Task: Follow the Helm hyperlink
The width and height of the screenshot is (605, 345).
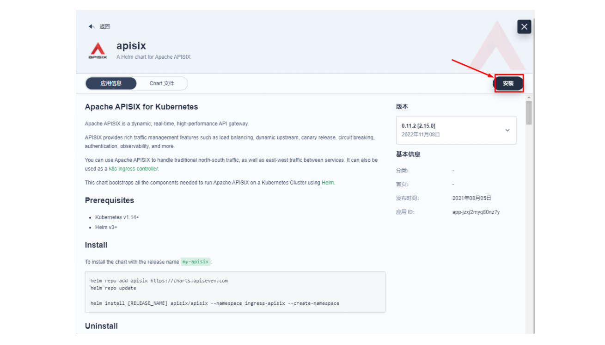Action: 328,183
